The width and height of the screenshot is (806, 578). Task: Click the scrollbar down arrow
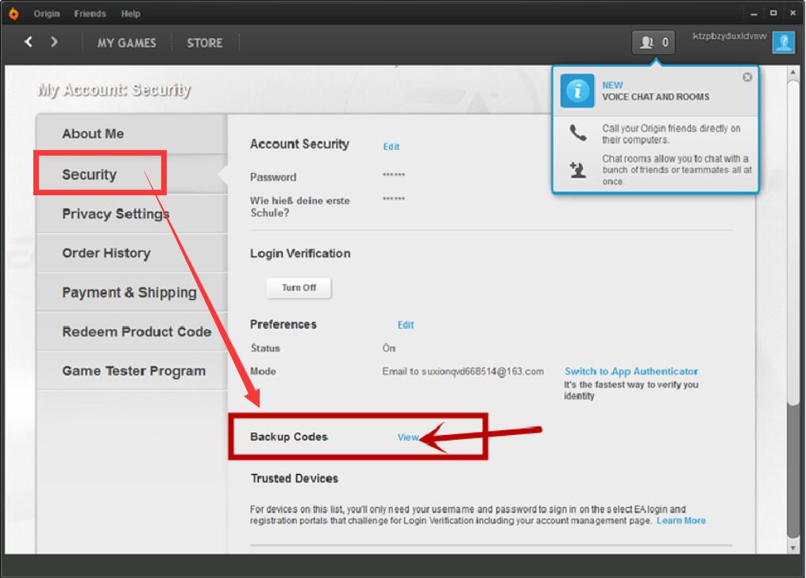[x=793, y=547]
